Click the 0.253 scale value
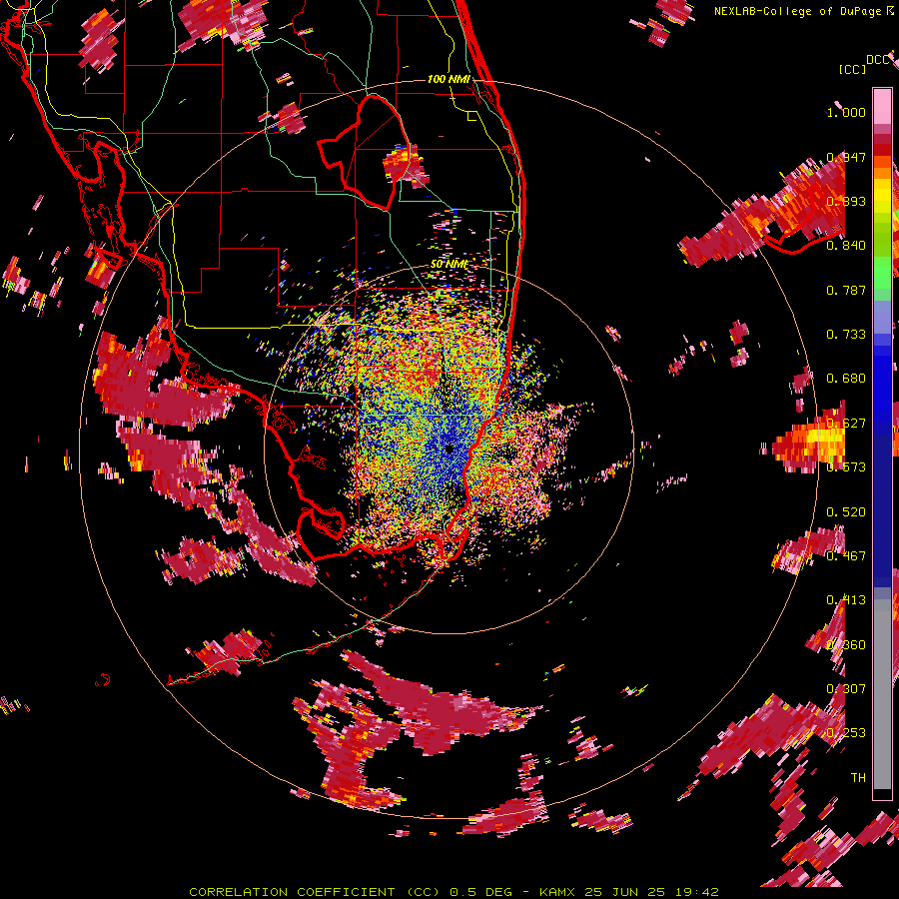Viewport: 899px width, 899px height. point(846,733)
